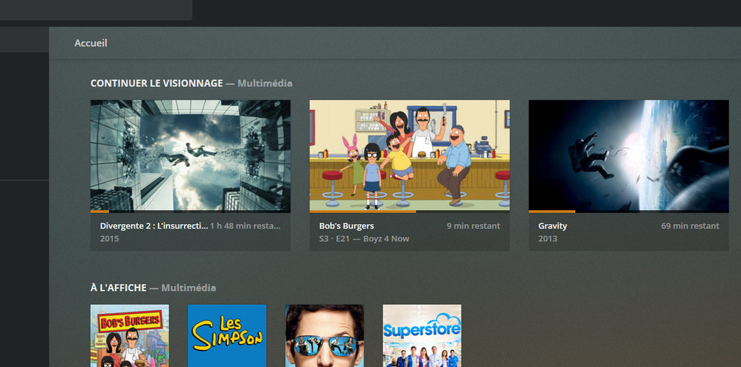741x367 pixels.
Task: Open Multimédia library link beside À l'affiche
Action: [189, 287]
